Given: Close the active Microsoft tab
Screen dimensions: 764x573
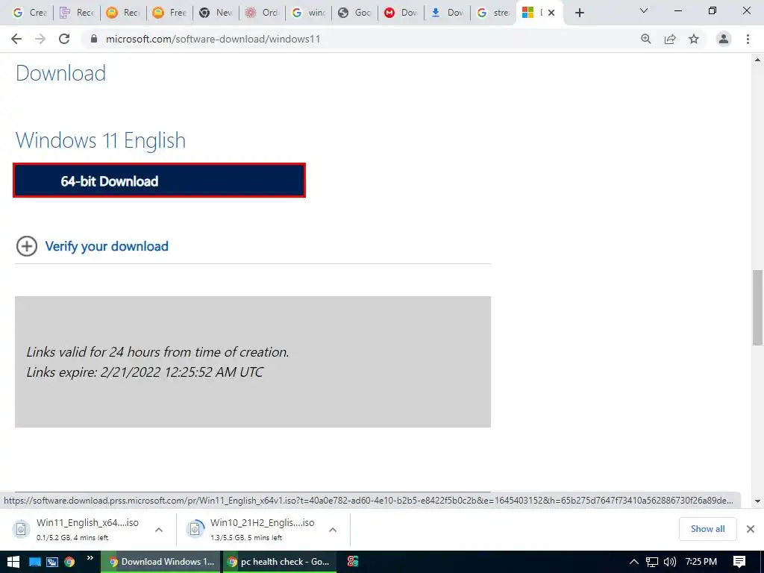Looking at the screenshot, I should point(551,13).
